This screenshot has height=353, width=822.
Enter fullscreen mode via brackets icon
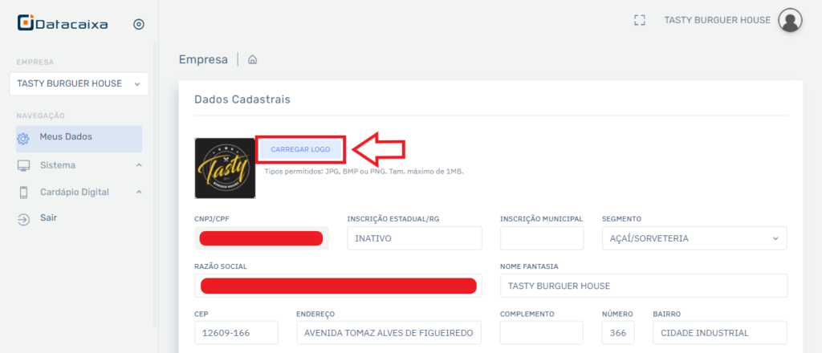coord(639,20)
